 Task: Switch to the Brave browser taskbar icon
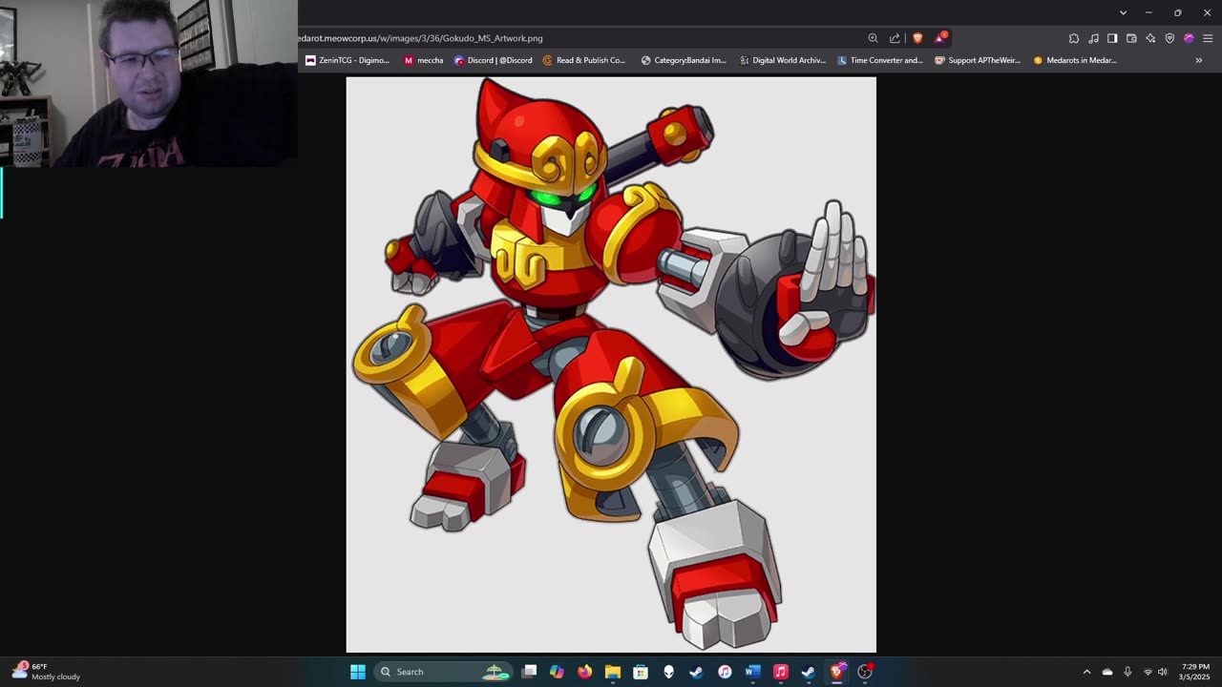tap(837, 672)
